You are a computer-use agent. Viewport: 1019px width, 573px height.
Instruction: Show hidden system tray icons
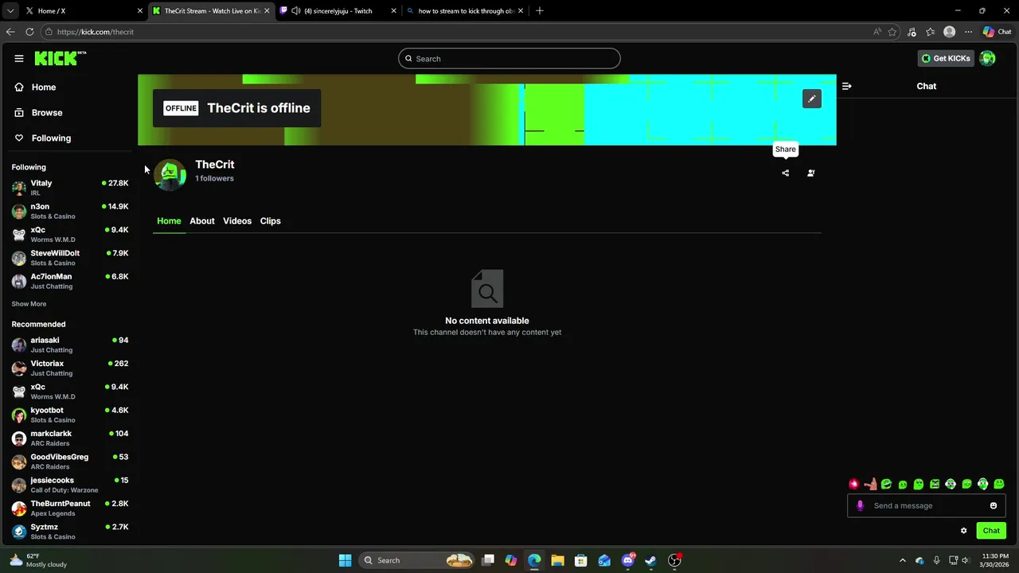[902, 560]
